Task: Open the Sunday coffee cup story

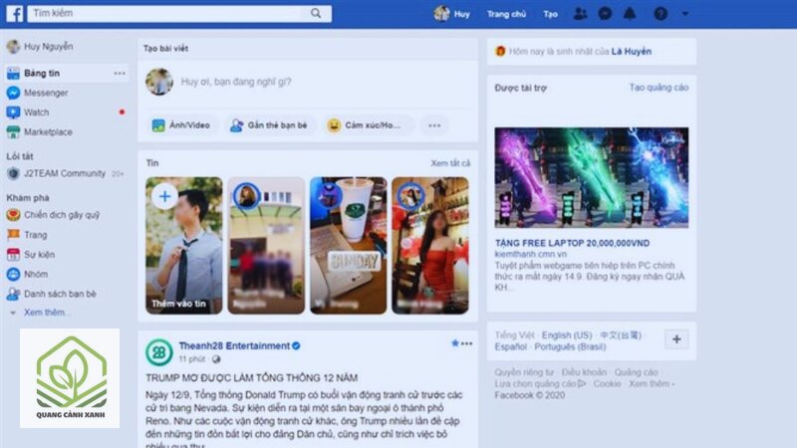Action: point(348,245)
